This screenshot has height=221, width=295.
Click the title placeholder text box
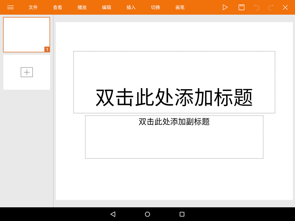click(x=174, y=82)
